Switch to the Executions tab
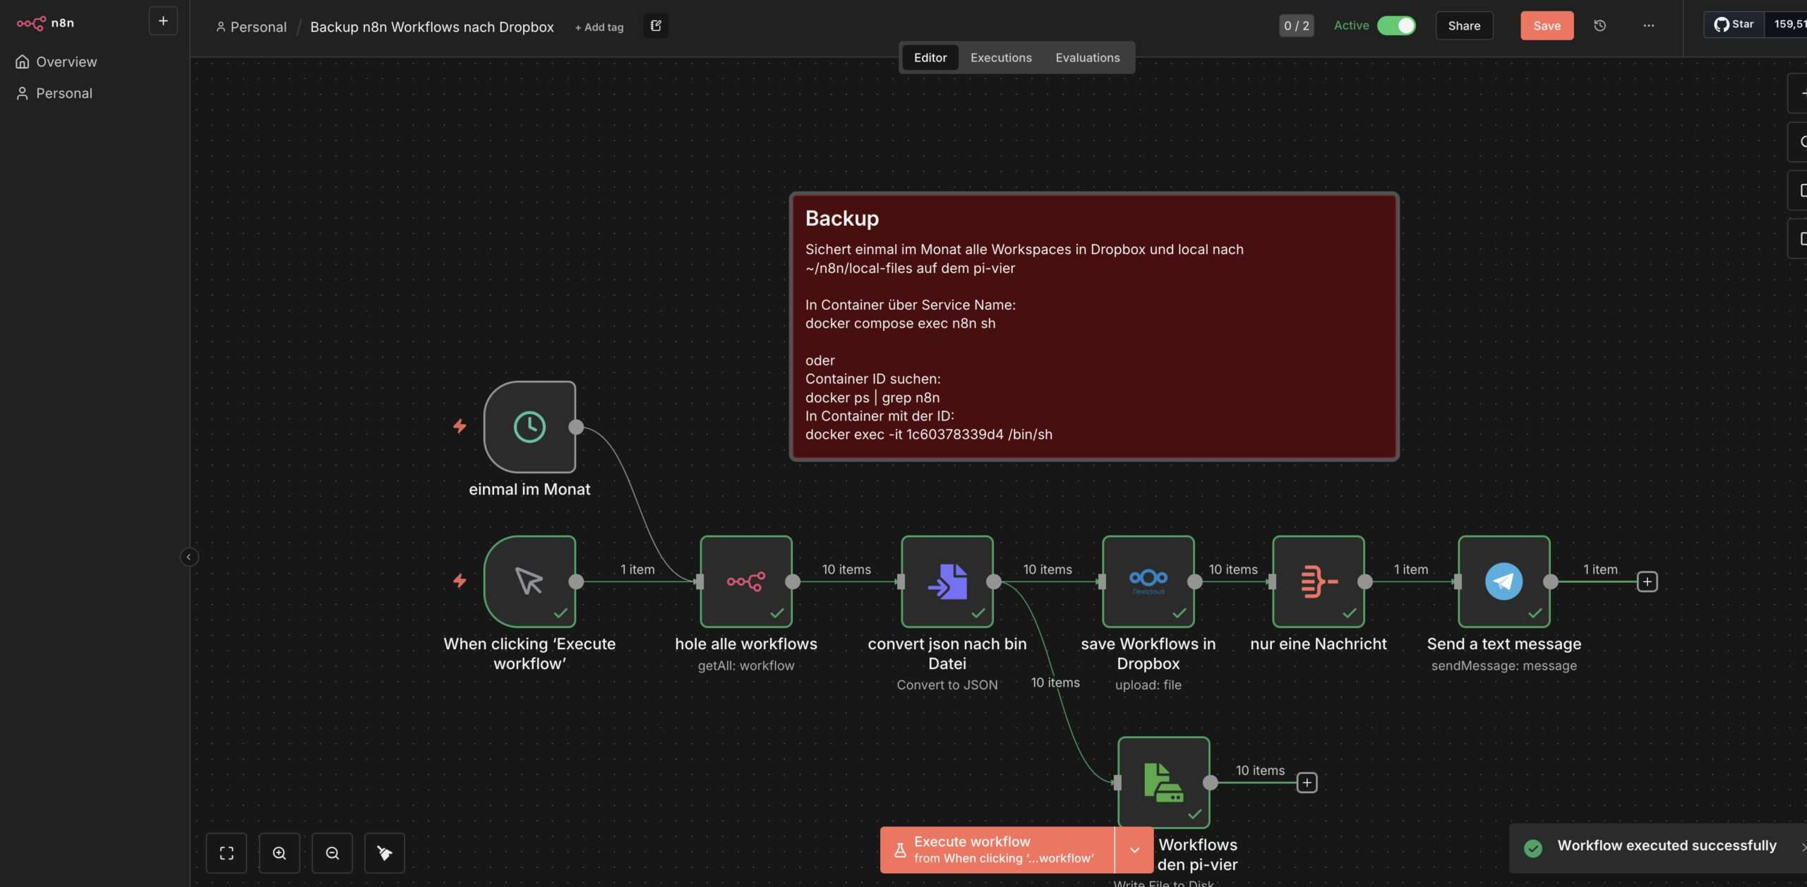 point(1000,58)
